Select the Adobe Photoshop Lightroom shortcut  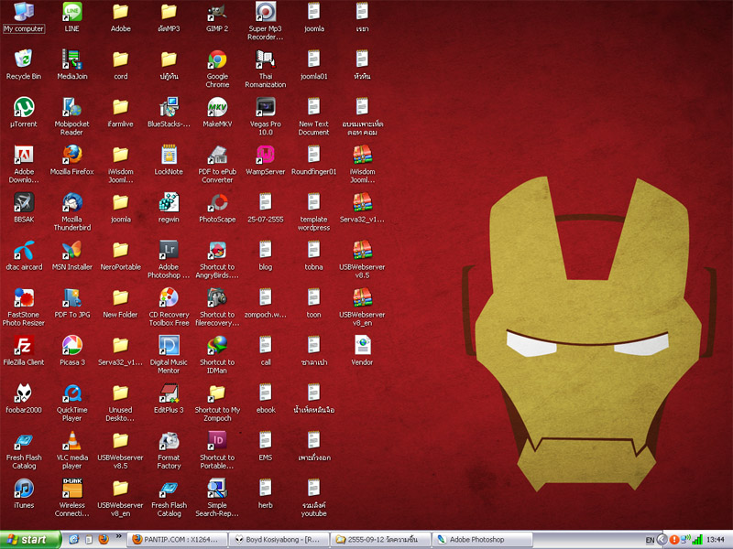coord(169,260)
